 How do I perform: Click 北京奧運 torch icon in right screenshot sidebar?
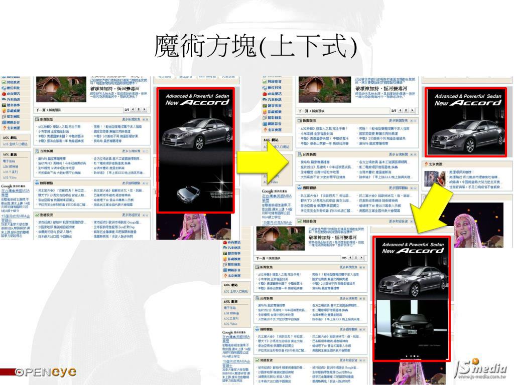tap(265, 130)
